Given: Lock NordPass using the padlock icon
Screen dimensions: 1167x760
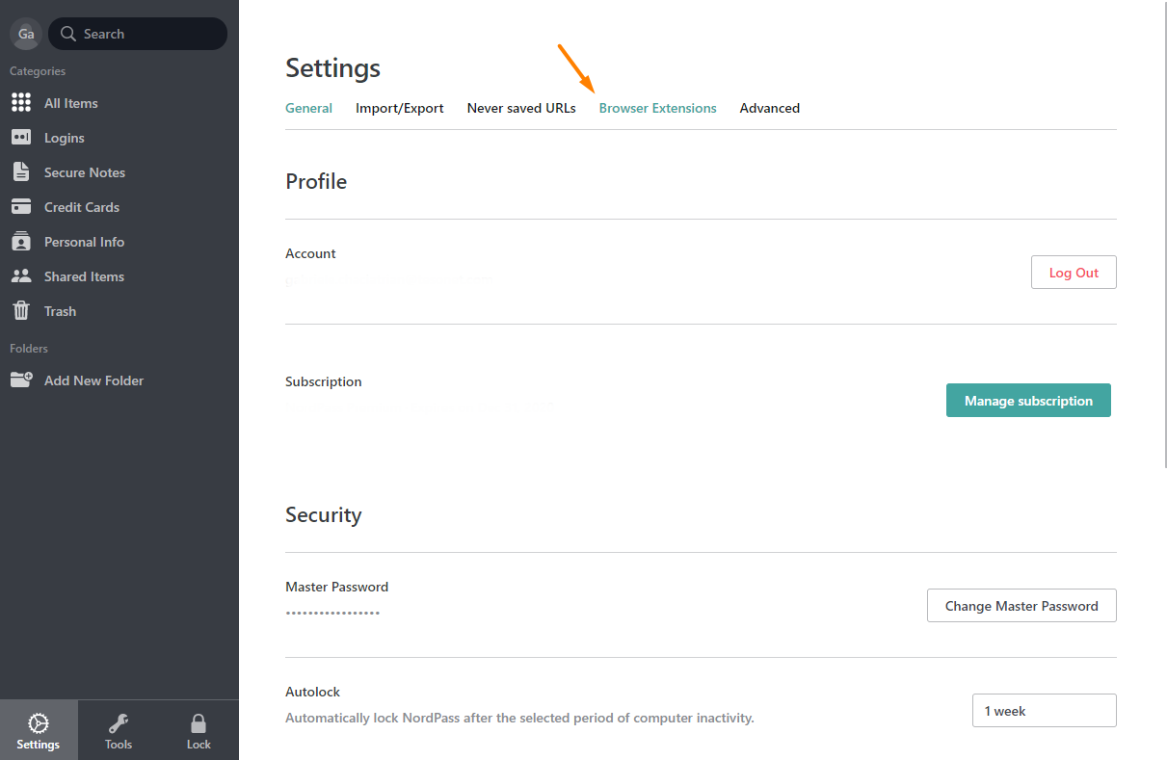Looking at the screenshot, I should (x=198, y=730).
